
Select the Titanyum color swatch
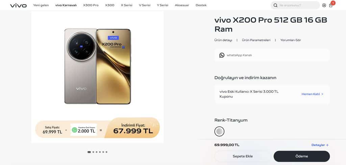pyautogui.click(x=219, y=132)
